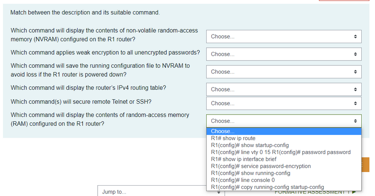Expand the secure Telnet or SSH dropdown
The image size is (375, 196).
284,103
